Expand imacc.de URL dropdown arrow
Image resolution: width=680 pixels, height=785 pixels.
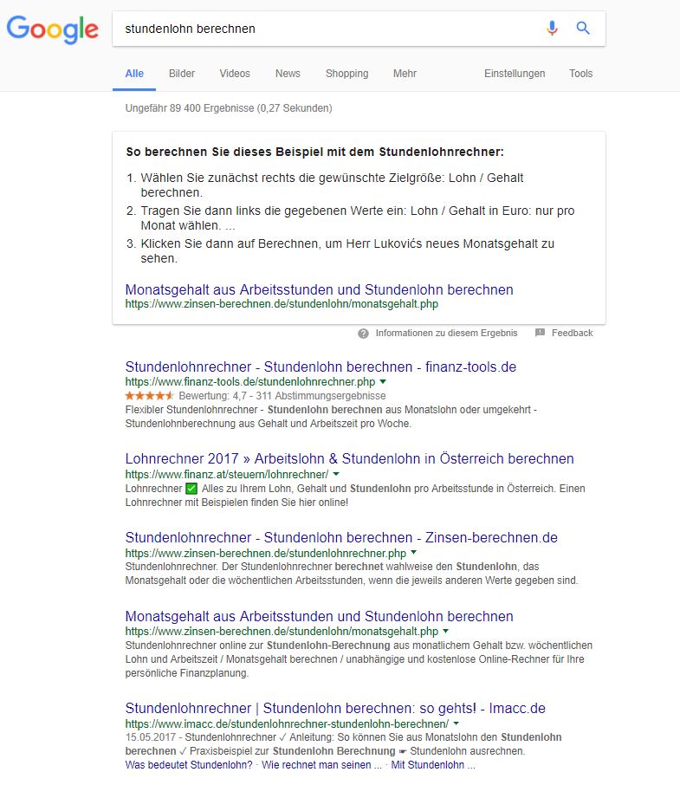[x=457, y=723]
